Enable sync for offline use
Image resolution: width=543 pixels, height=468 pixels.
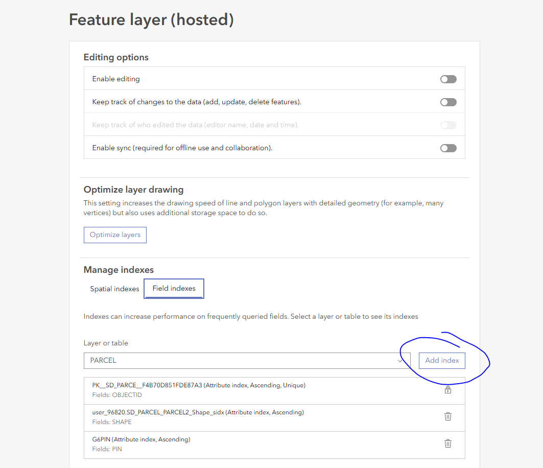tap(448, 148)
